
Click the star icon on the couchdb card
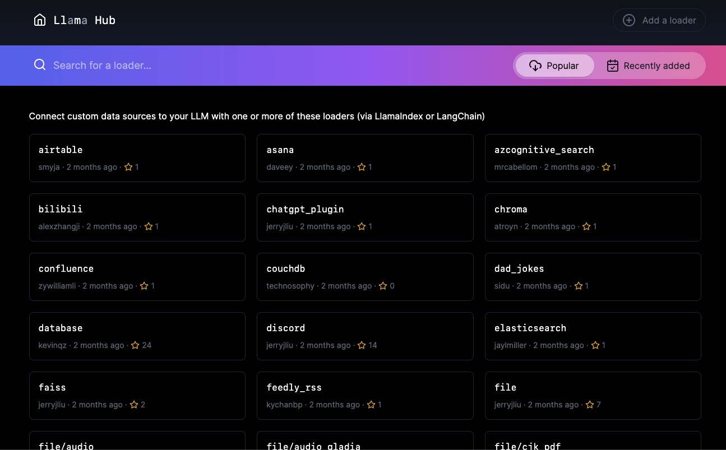[382, 286]
